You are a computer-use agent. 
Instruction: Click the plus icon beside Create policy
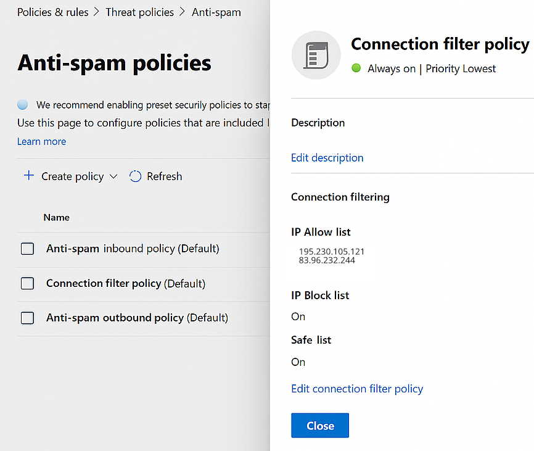point(29,176)
